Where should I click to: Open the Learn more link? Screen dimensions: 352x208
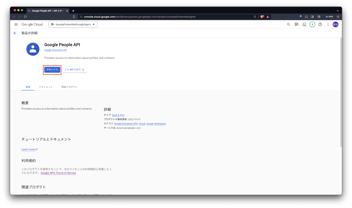point(29,149)
